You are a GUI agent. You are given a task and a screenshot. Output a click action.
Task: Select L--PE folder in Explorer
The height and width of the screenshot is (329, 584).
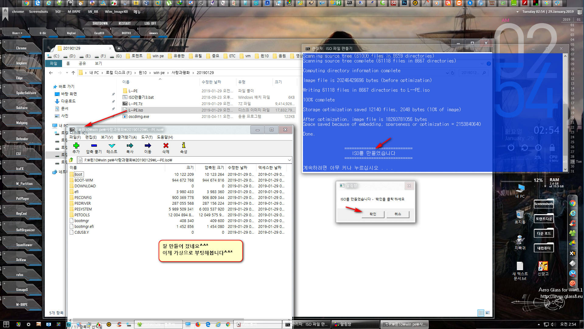click(x=133, y=91)
